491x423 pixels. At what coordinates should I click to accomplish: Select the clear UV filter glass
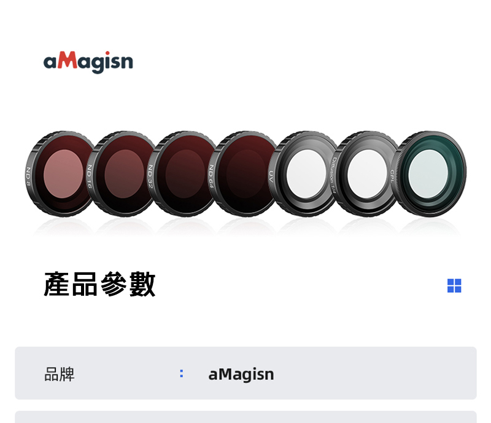click(x=306, y=173)
